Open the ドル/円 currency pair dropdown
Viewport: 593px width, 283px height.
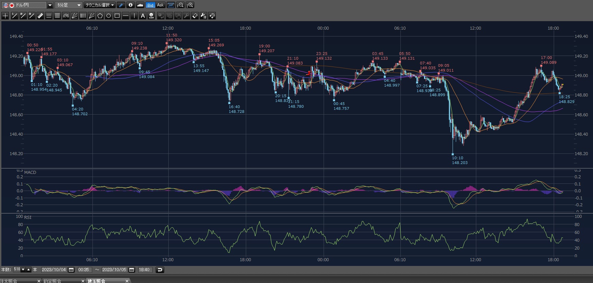click(50, 5)
